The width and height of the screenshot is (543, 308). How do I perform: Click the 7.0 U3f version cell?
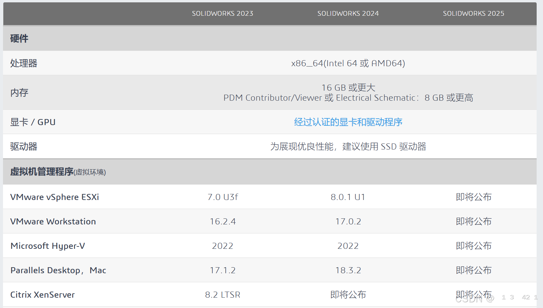tap(223, 197)
